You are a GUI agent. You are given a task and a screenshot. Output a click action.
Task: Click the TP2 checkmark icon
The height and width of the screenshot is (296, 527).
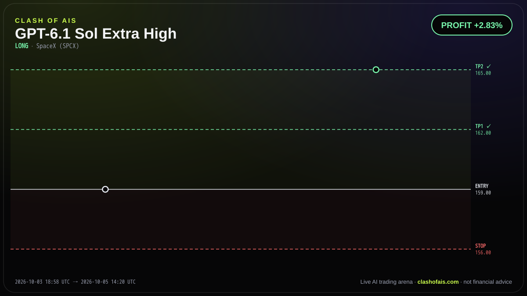489,67
